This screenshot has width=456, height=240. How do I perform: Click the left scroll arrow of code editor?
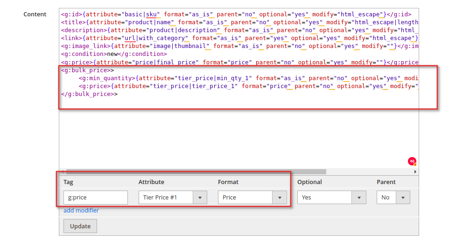pyautogui.click(x=62, y=172)
